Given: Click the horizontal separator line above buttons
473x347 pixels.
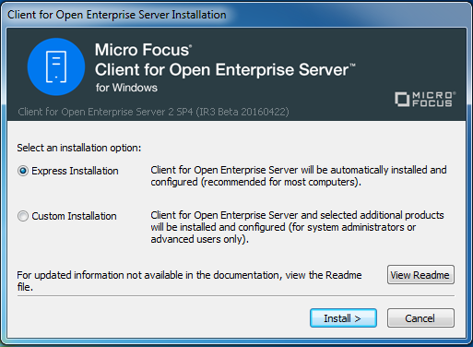Looking at the screenshot, I should click(x=236, y=296).
